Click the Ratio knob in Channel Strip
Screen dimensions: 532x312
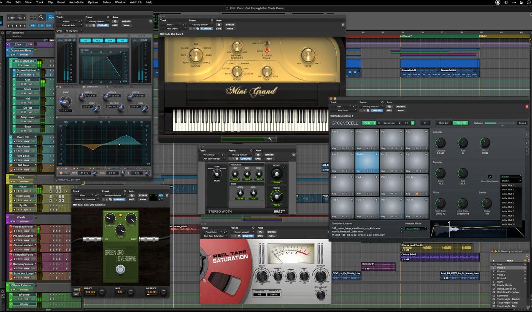coord(65,101)
